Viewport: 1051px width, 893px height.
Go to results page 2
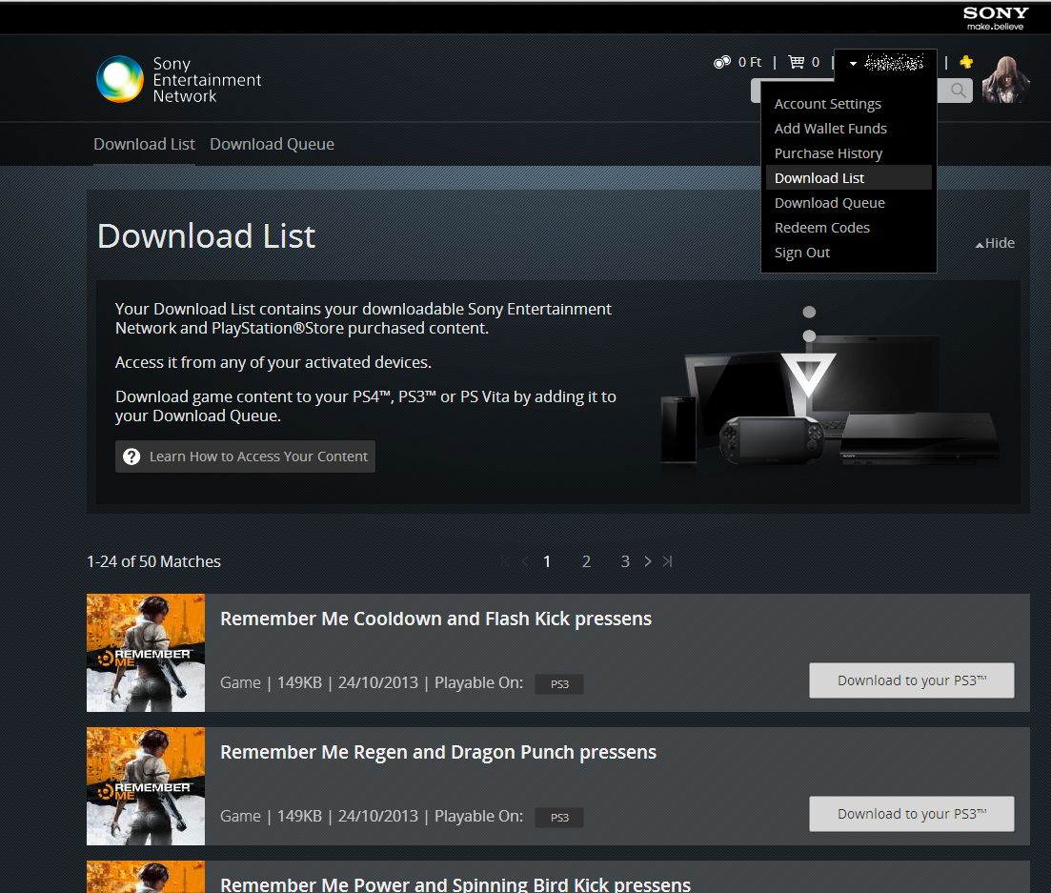coord(587,561)
